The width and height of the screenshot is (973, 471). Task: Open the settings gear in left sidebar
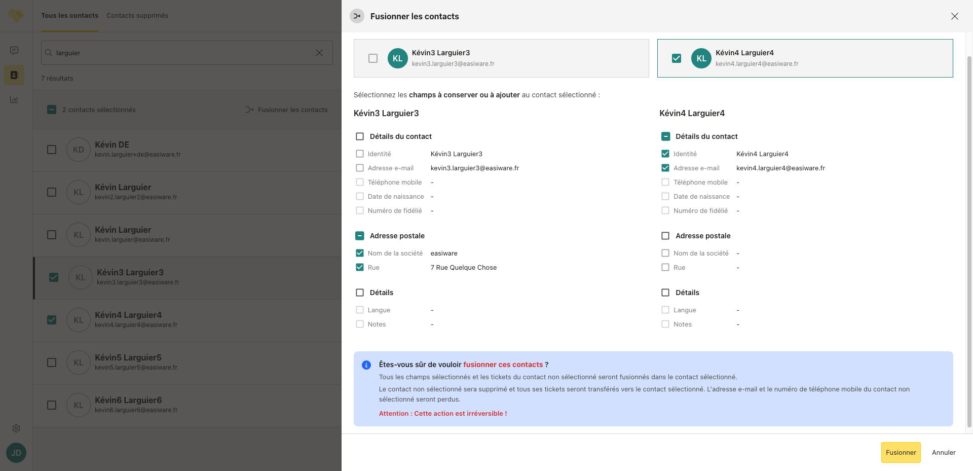point(16,428)
